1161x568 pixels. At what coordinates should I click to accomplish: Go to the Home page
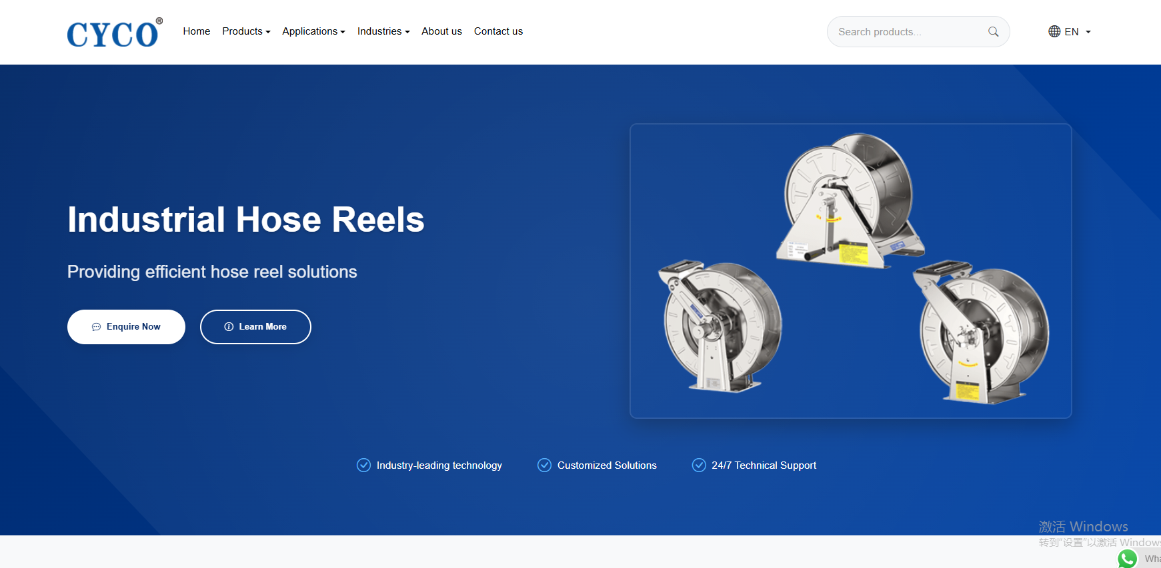click(x=197, y=31)
